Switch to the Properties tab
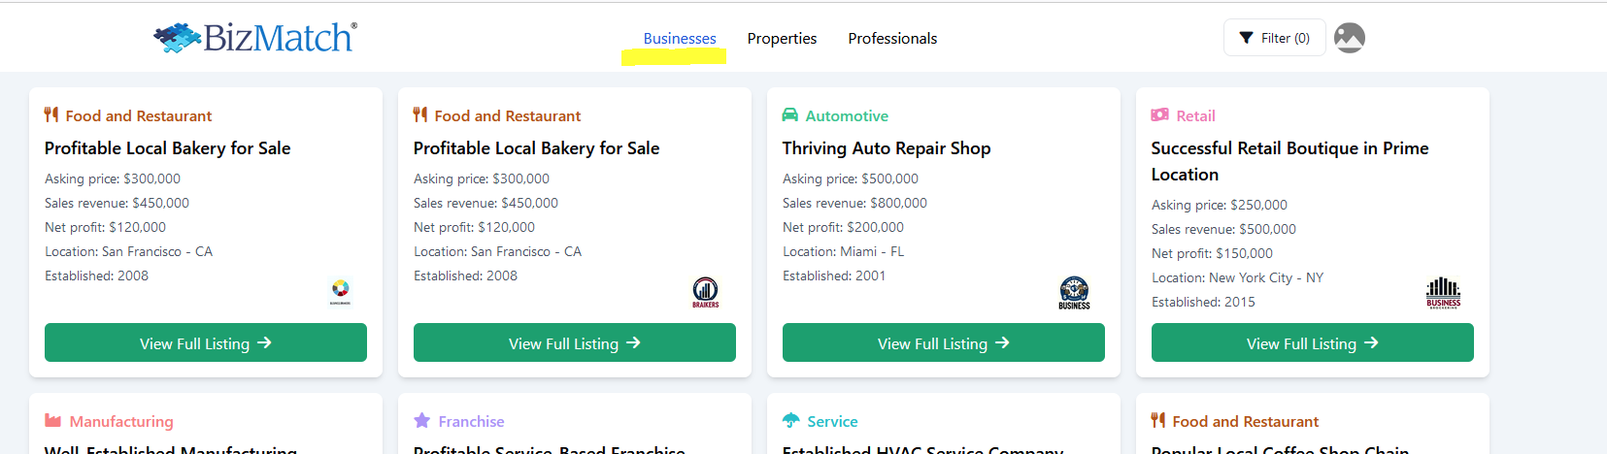The image size is (1607, 454). 782,39
